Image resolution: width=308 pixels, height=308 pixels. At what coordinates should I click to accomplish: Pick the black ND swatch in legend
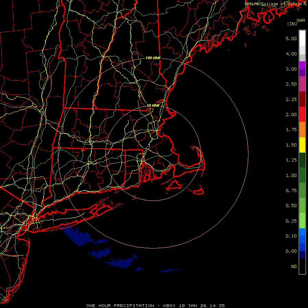[302, 266]
